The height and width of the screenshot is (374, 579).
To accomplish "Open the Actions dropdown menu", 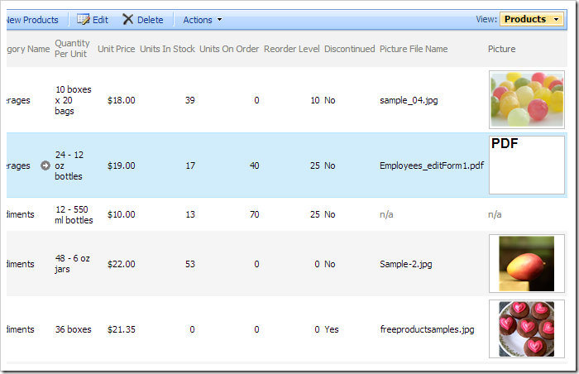I will click(x=202, y=20).
